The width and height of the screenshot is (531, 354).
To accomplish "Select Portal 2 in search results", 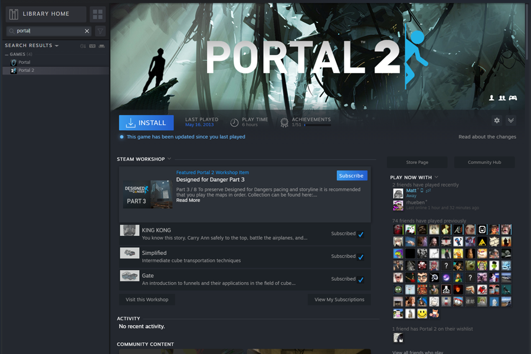I will point(55,70).
